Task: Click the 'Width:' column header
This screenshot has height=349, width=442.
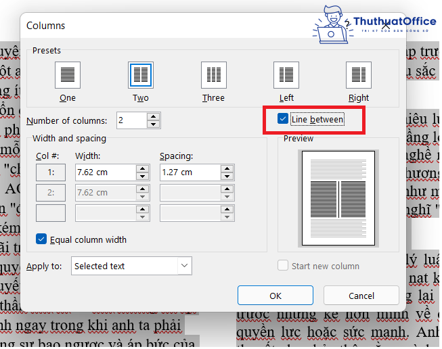Action: (88, 156)
